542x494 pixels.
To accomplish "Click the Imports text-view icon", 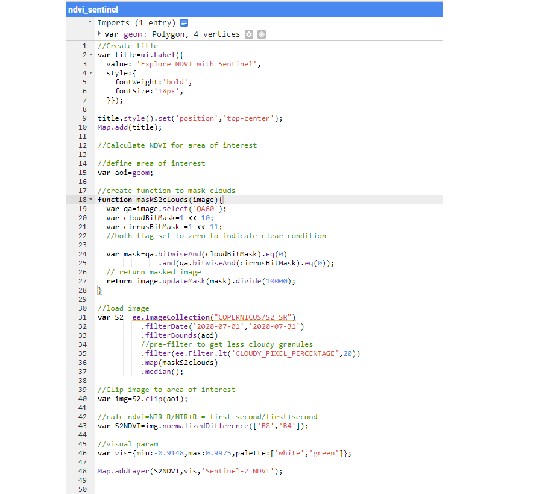I will coord(184,23).
